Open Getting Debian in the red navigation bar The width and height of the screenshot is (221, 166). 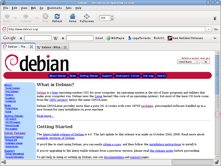(x=89, y=76)
